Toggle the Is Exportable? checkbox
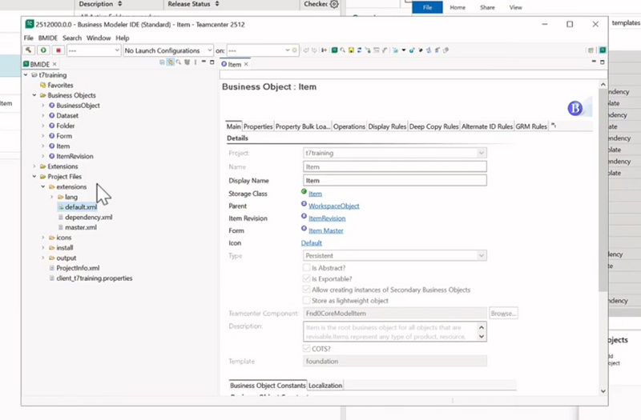 point(306,278)
